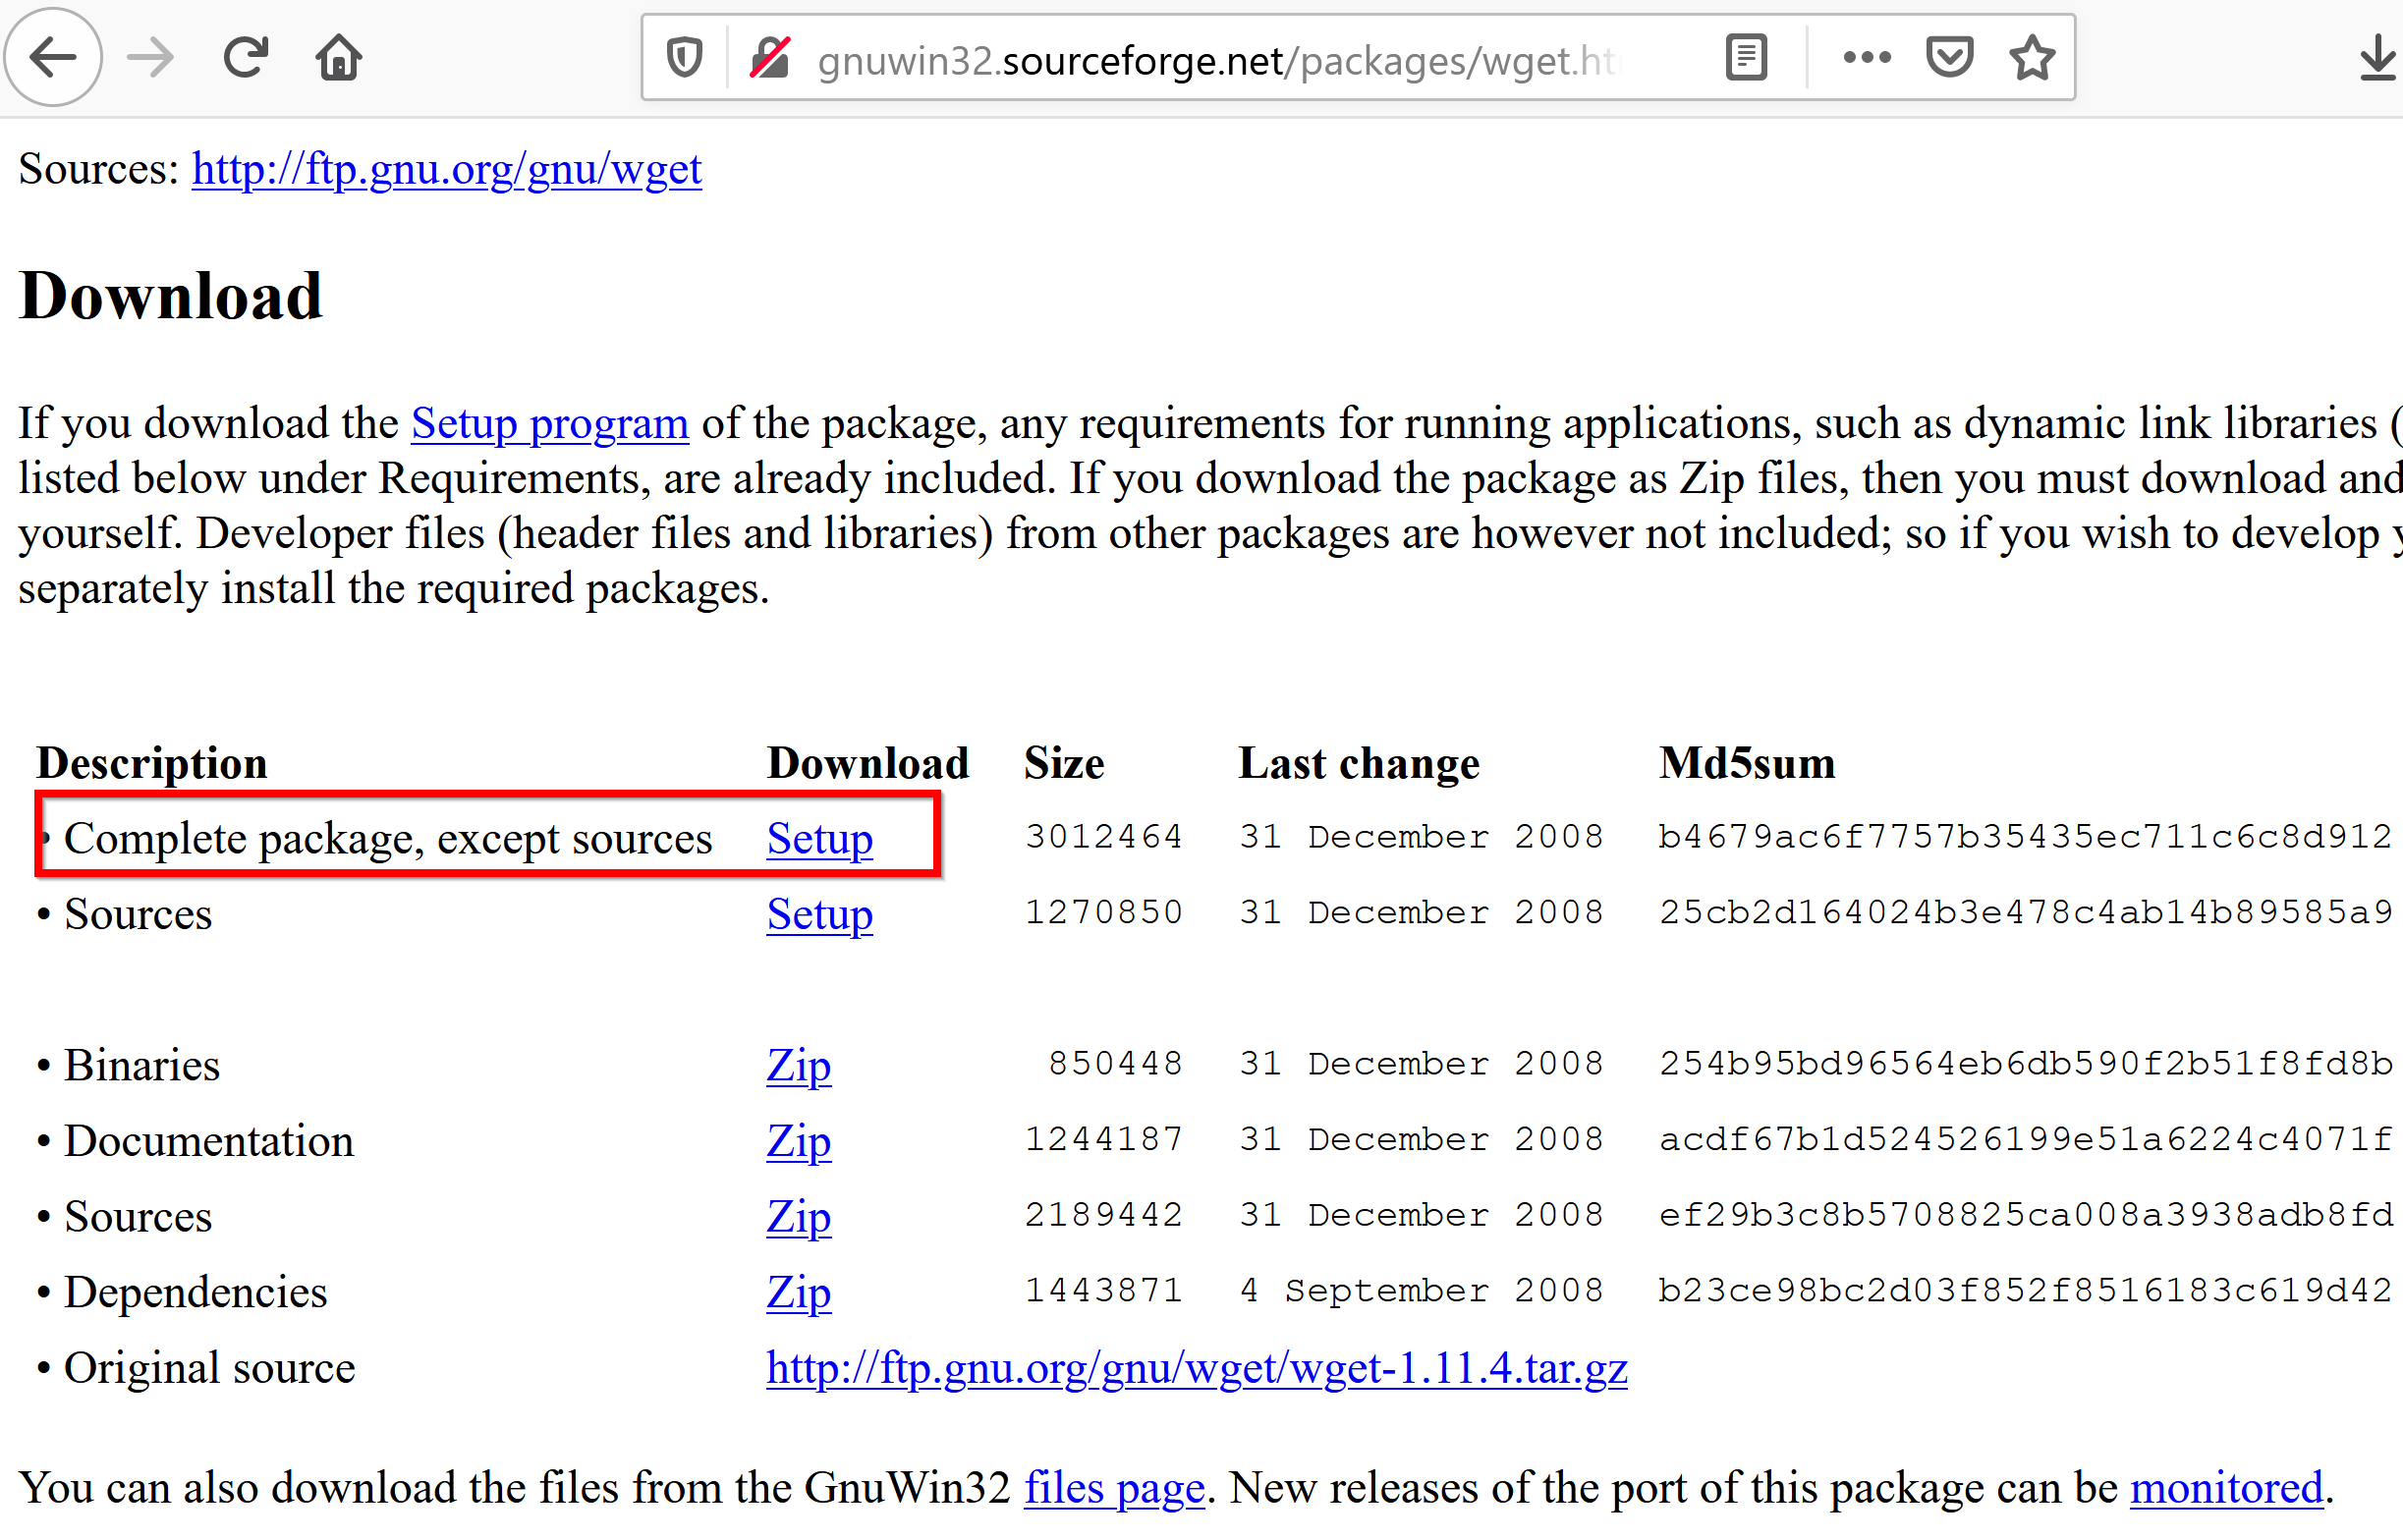Open the browser home page
Viewport: 2403px width, 1540px height.
(x=339, y=57)
